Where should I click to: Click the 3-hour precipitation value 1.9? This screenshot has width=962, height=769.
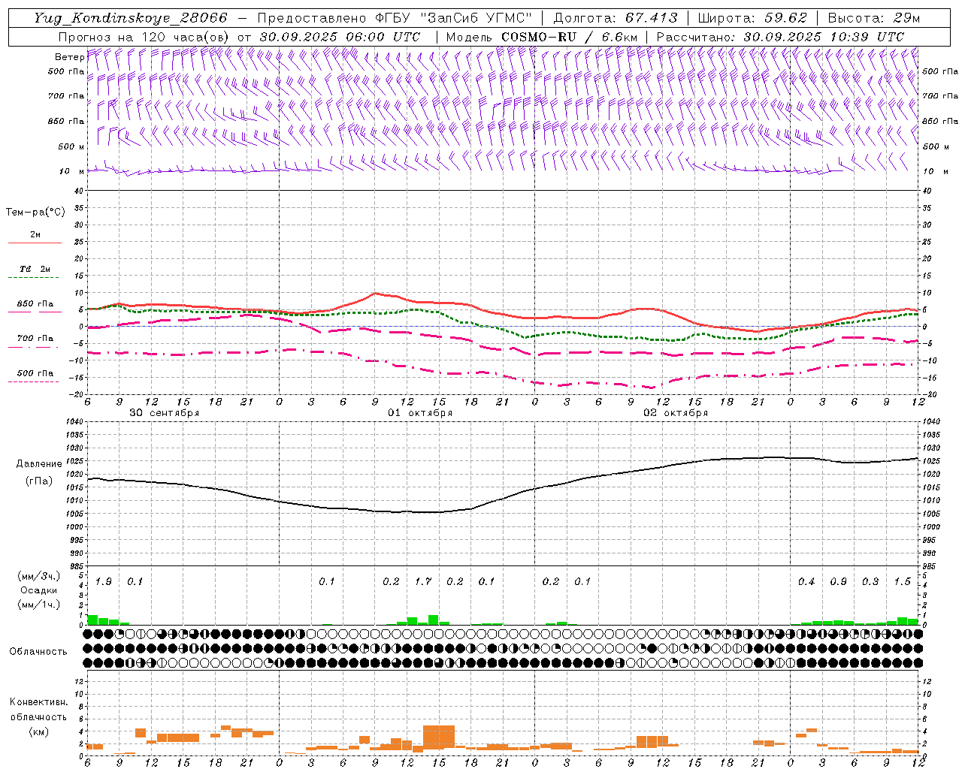(103, 582)
